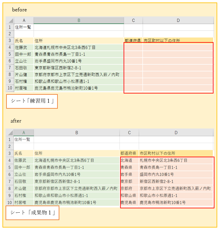Click the 都道府県 header cell in the after table
The width and height of the screenshot is (220, 230).
point(129,153)
